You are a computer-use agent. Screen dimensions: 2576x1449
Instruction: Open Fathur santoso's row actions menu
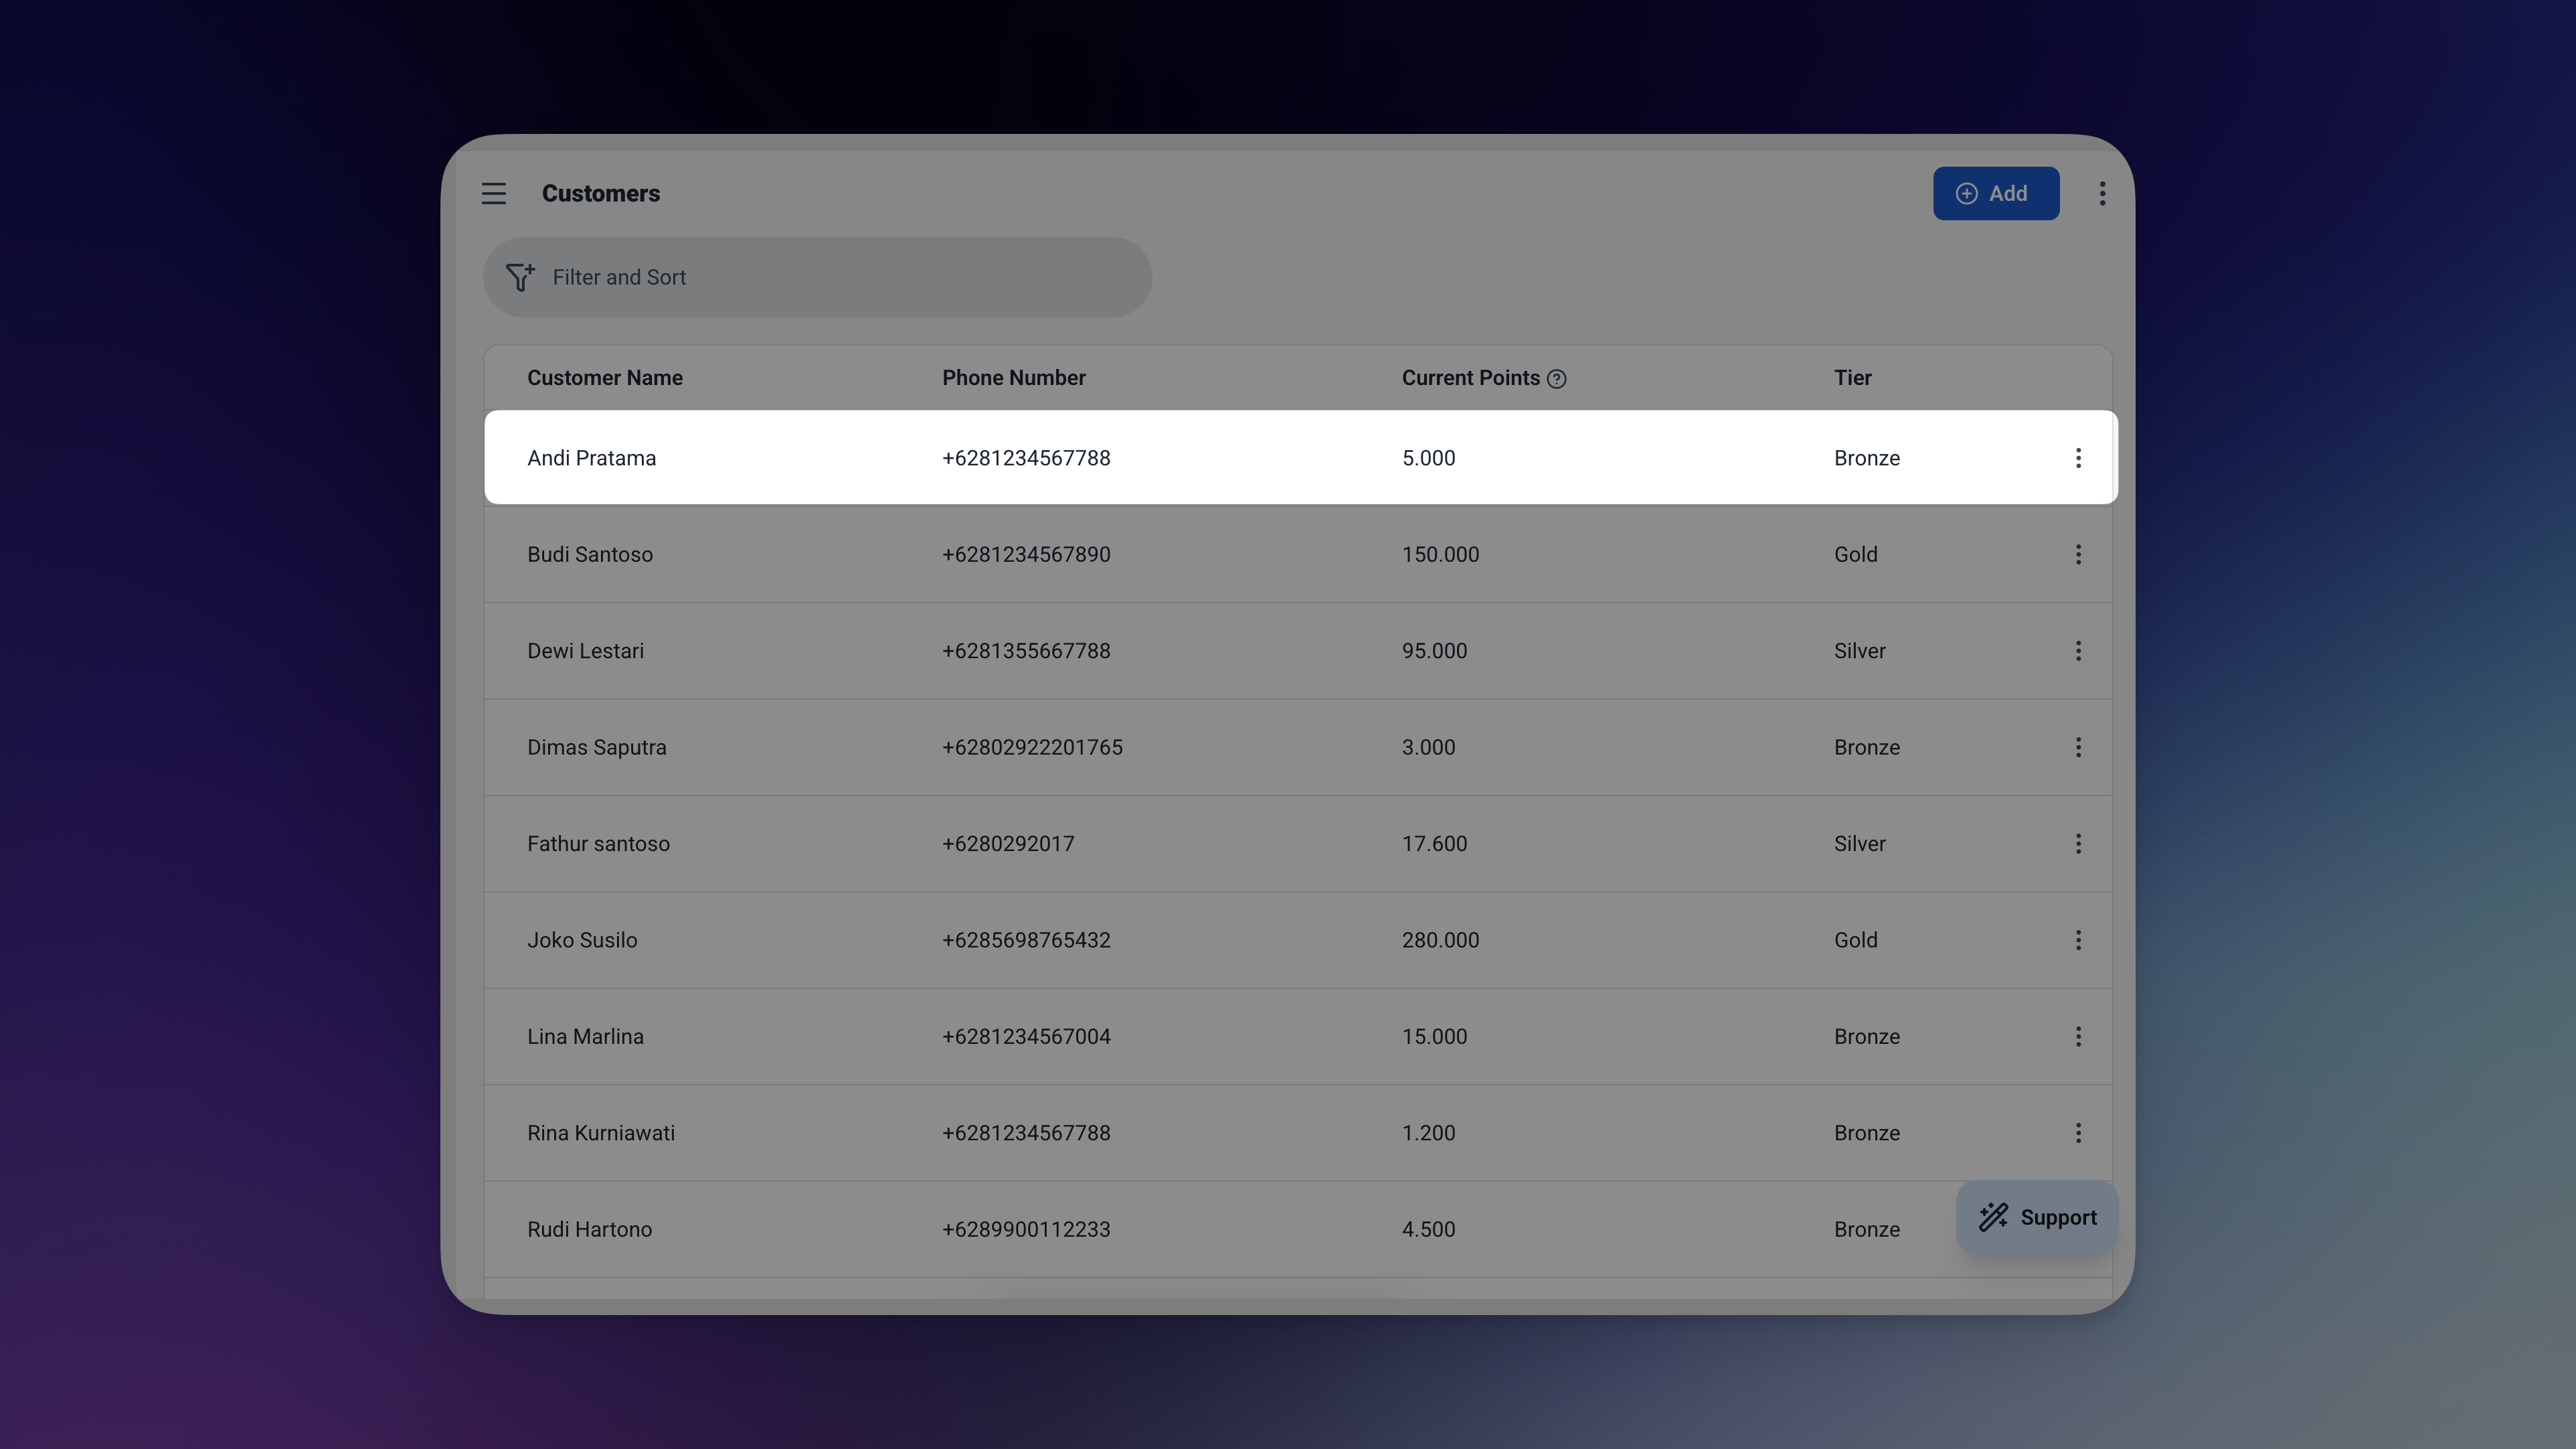[2078, 844]
